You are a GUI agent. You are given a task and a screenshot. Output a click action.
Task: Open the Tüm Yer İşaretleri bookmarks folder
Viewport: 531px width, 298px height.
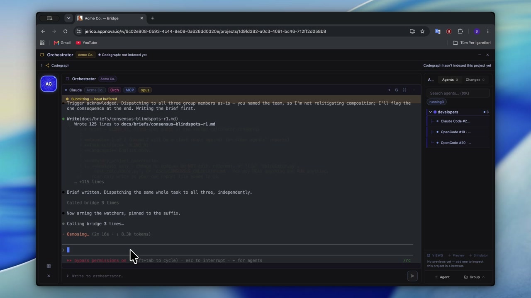pyautogui.click(x=472, y=43)
